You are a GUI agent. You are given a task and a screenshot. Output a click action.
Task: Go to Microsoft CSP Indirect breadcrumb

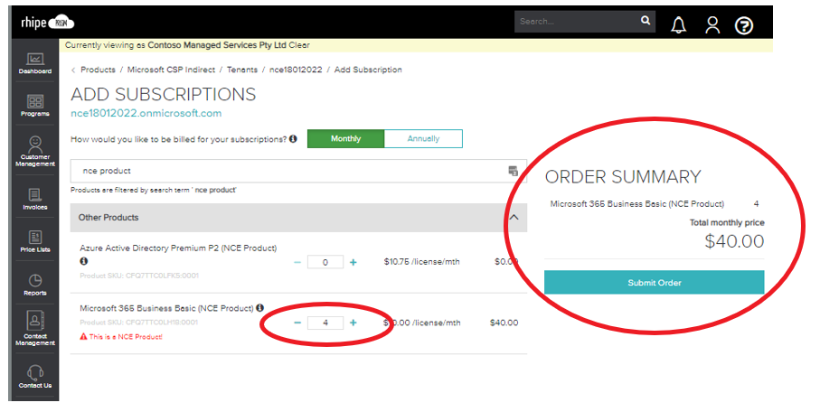pyautogui.click(x=171, y=70)
